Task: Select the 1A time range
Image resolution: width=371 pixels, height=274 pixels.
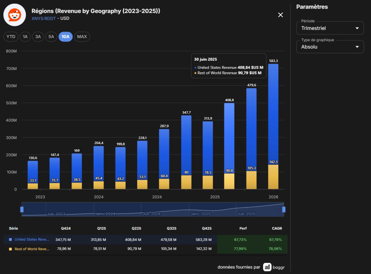Action: [25, 37]
